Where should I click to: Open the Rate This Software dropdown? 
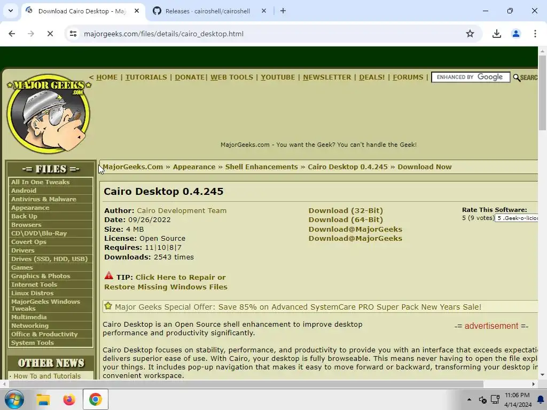pos(517,218)
